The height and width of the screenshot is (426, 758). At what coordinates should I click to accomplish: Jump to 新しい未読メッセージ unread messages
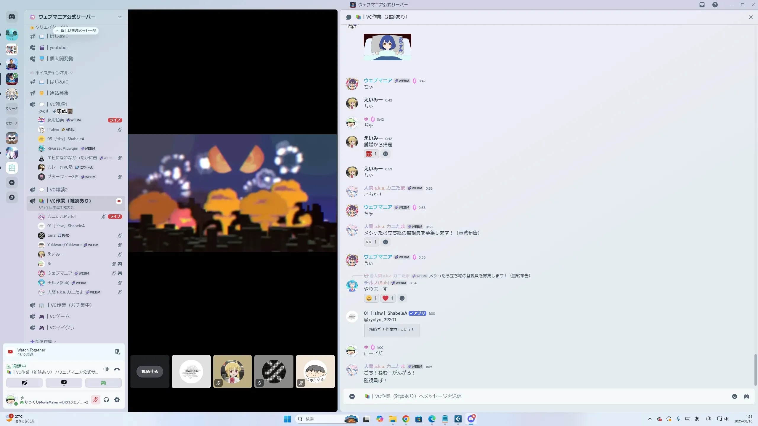point(76,31)
